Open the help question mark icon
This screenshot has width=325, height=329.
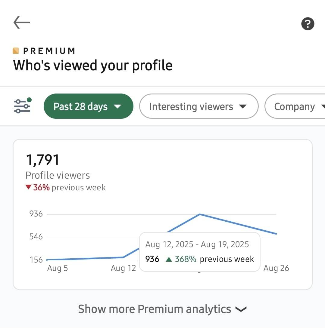pos(308,24)
